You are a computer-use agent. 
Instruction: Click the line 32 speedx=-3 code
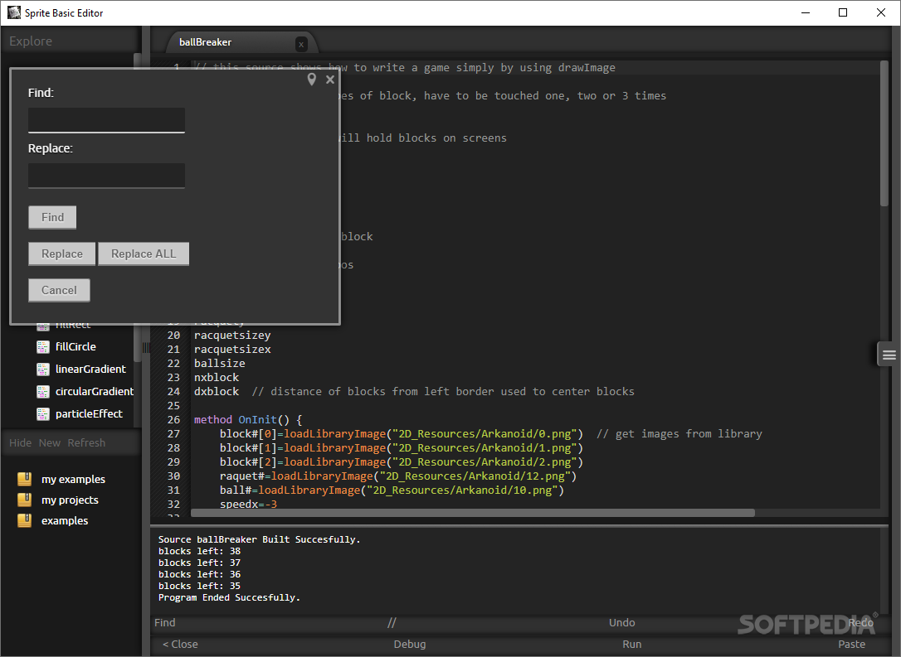[248, 504]
